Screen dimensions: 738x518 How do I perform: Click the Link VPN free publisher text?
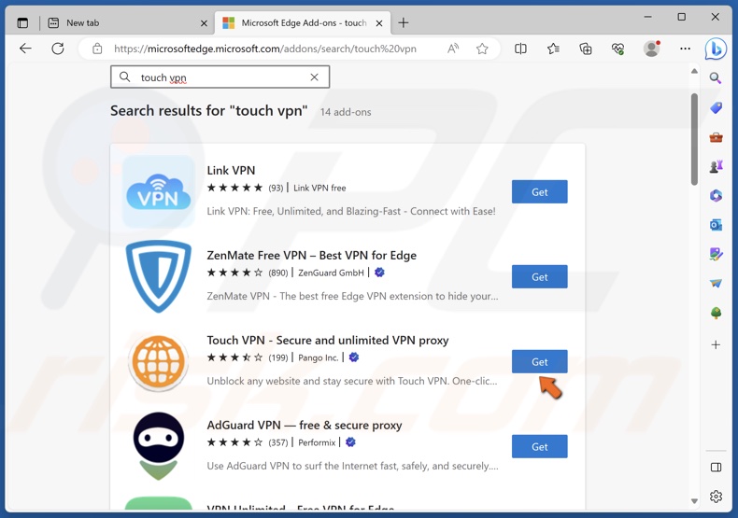(319, 188)
